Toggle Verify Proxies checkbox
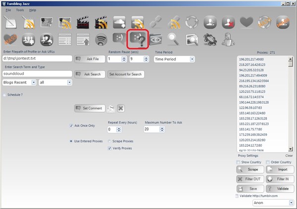The height and width of the screenshot is (209, 297). coord(109,149)
